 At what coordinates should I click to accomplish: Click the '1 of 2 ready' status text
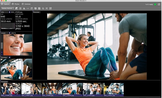pos(149,4)
